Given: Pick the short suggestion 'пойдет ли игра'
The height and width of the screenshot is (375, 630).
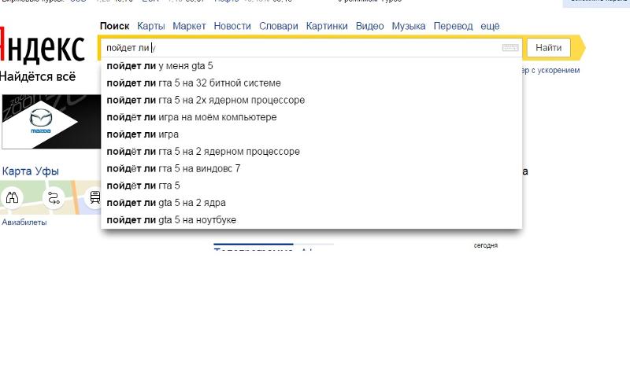Looking at the screenshot, I should tap(311, 134).
